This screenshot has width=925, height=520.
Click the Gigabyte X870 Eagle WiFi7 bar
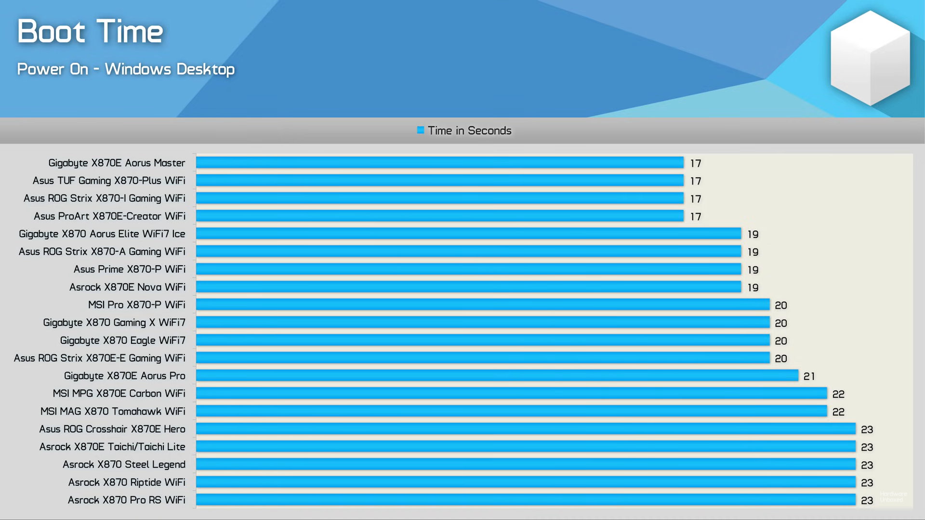(x=483, y=340)
